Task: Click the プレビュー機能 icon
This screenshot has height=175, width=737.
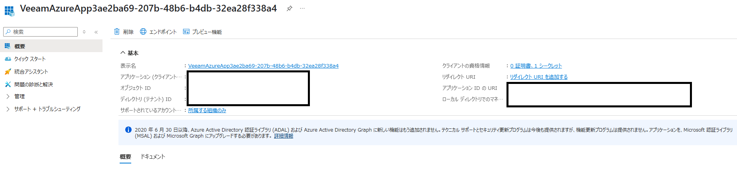Action: pos(186,31)
